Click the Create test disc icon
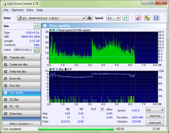169x133 pixels. [x=5, y=65]
